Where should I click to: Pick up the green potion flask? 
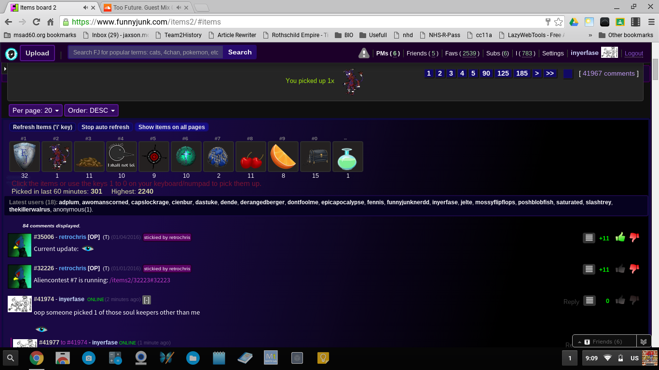(x=348, y=157)
